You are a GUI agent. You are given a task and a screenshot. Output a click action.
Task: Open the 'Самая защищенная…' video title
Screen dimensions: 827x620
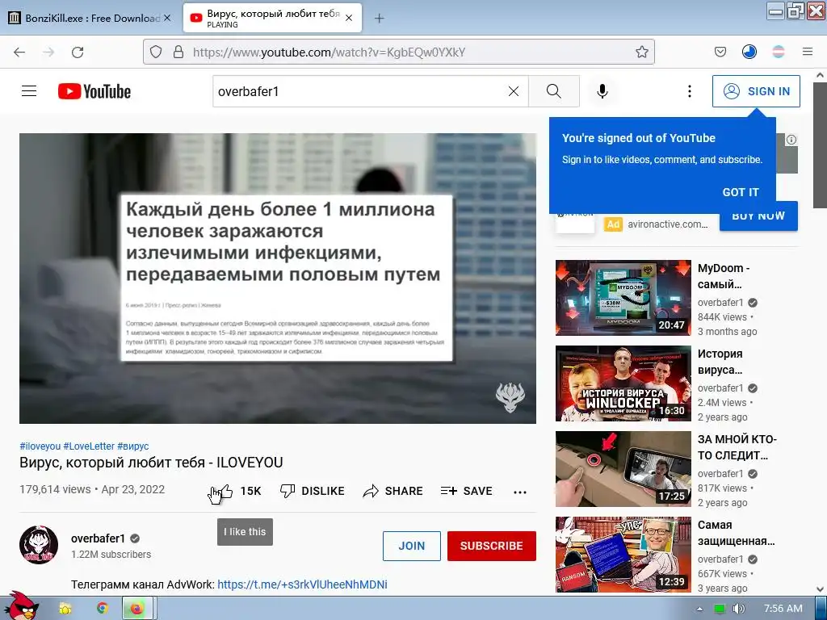coord(737,533)
